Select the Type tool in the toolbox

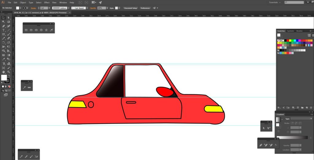pos(4,30)
